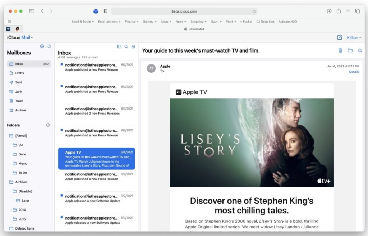This screenshot has width=368, height=236.
Task: Select the Apple TV email dated 6/4/2021
Action: pos(97,159)
